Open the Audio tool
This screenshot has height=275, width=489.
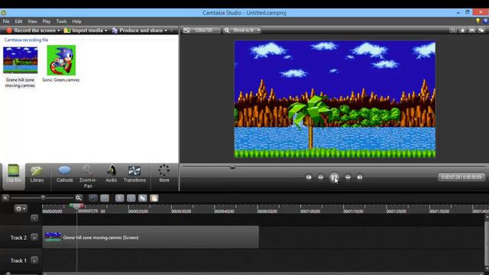pyautogui.click(x=111, y=174)
